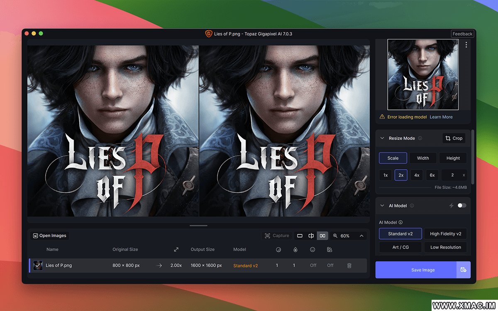Image resolution: width=498 pixels, height=311 pixels.
Task: Select the 1x scale option
Action: 386,175
